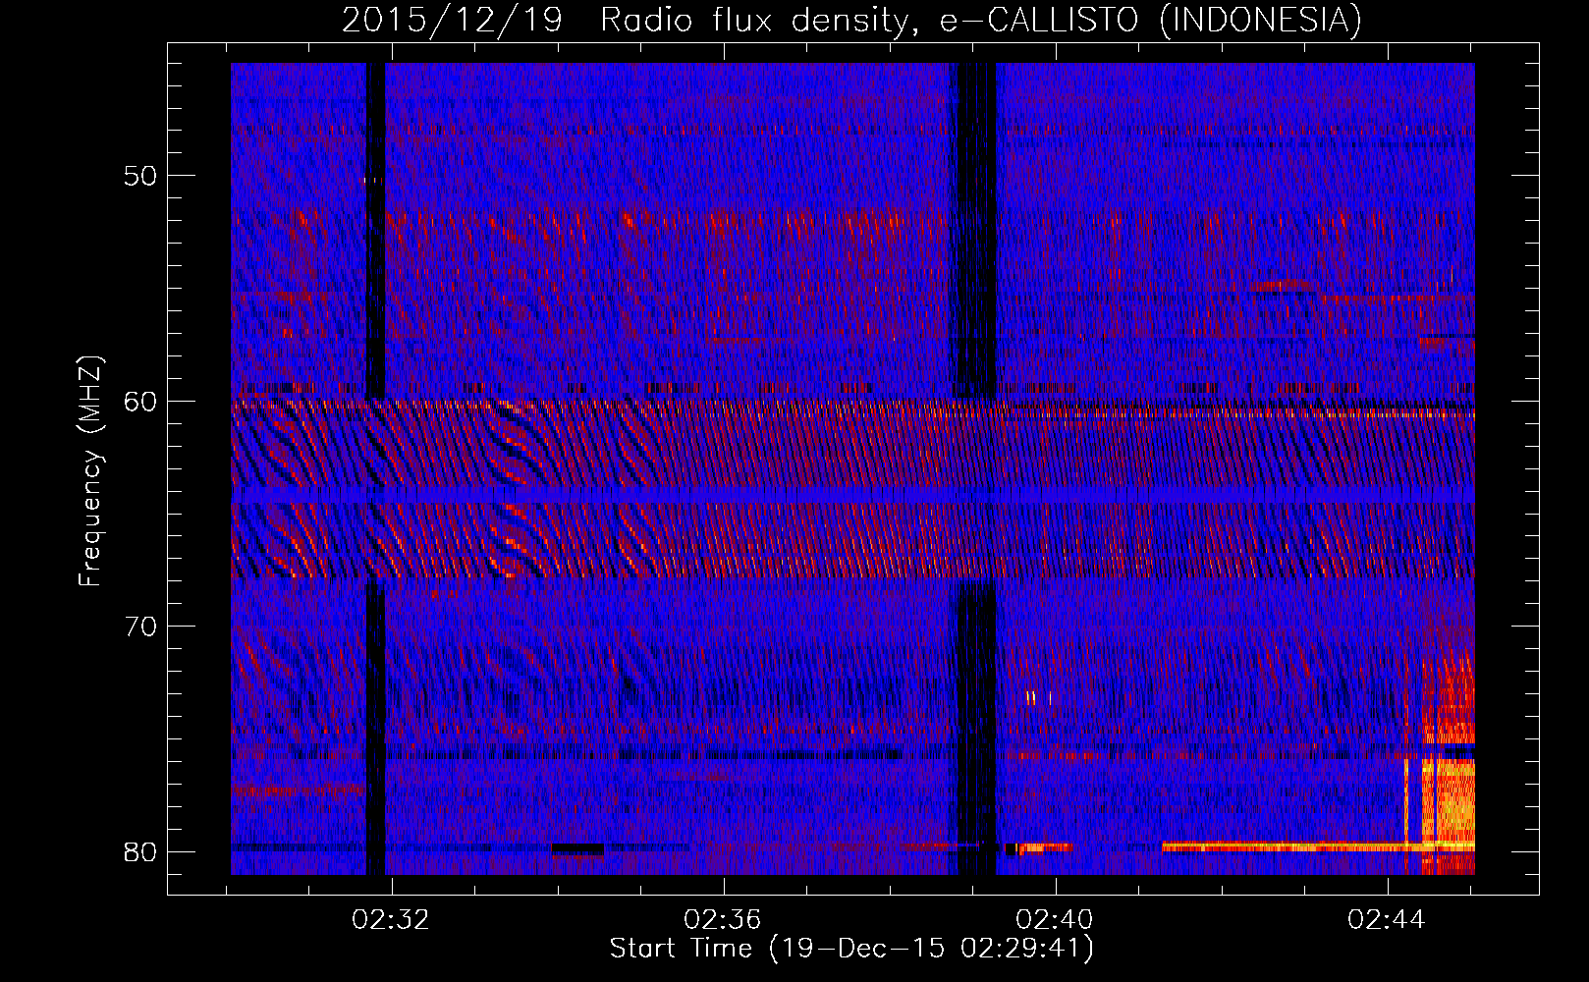Click the '70' frequency tick label
The image size is (1589, 982).
click(x=140, y=626)
